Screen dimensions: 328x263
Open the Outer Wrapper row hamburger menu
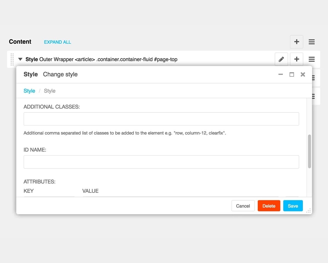click(312, 59)
